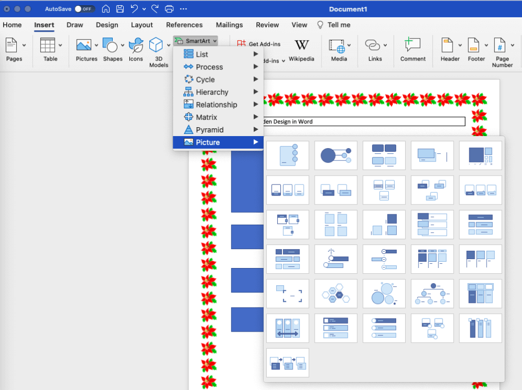Undo the last action
522x390 pixels.
click(135, 8)
